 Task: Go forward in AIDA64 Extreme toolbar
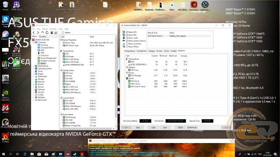pos(38,33)
